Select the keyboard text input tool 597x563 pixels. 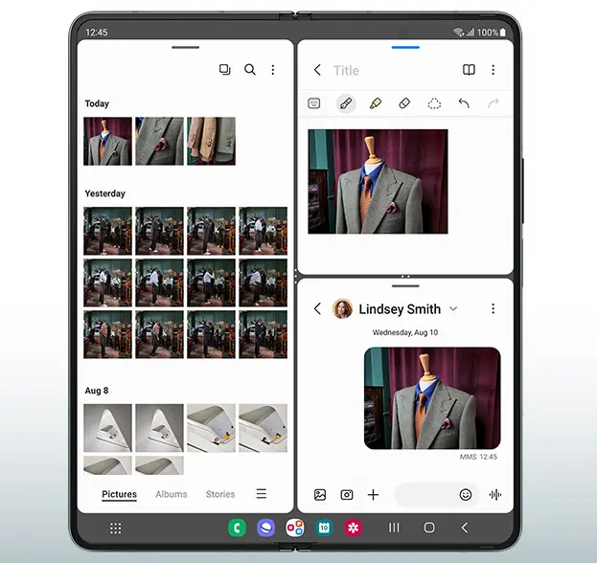click(x=313, y=103)
